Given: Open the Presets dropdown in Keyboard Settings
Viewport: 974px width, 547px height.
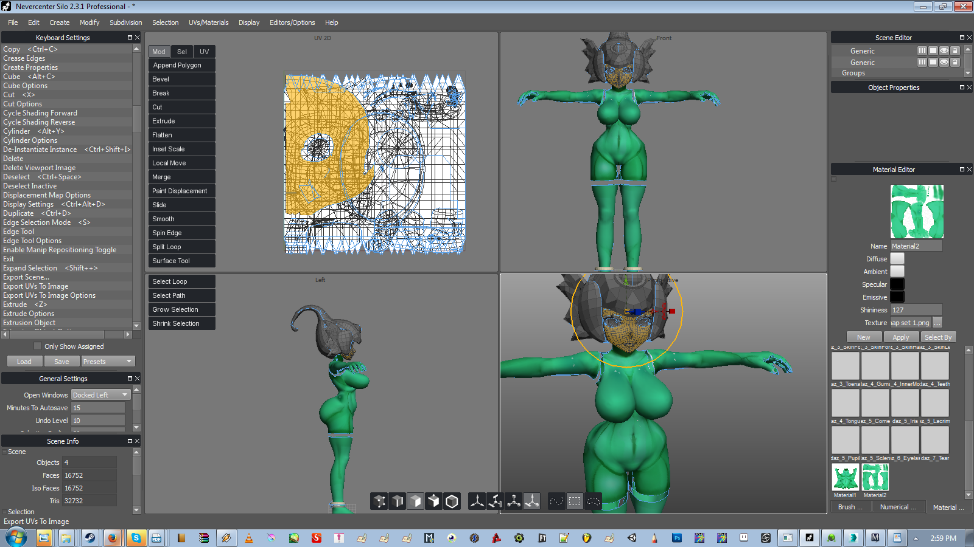Looking at the screenshot, I should (x=108, y=362).
